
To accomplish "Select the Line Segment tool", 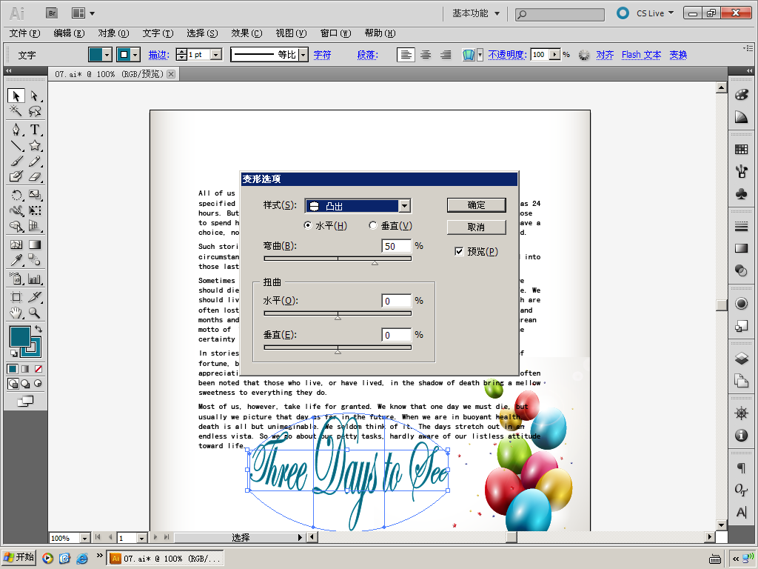I will tap(16, 146).
